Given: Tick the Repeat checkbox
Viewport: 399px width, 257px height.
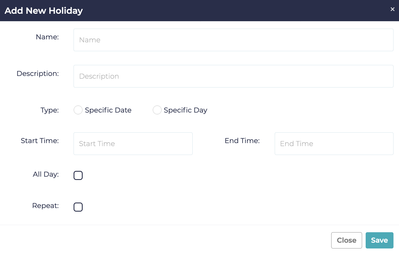Looking at the screenshot, I should point(78,207).
